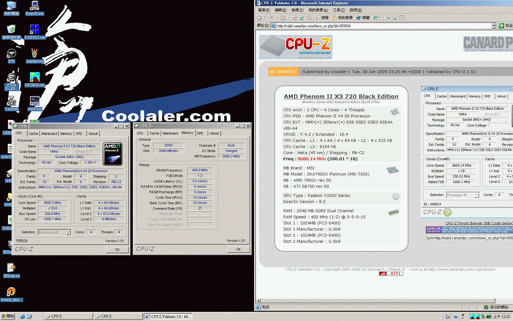This screenshot has width=513, height=321.
Task: Select the everest_start desktop icon
Action: (x=11, y=294)
